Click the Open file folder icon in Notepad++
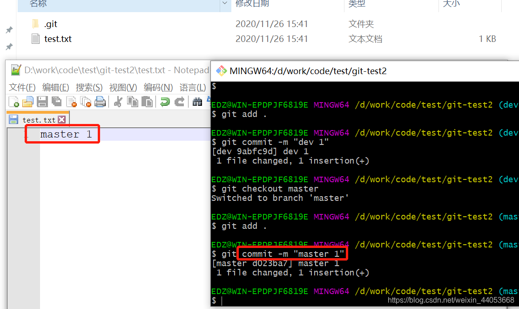The image size is (519, 309). pyautogui.click(x=28, y=102)
